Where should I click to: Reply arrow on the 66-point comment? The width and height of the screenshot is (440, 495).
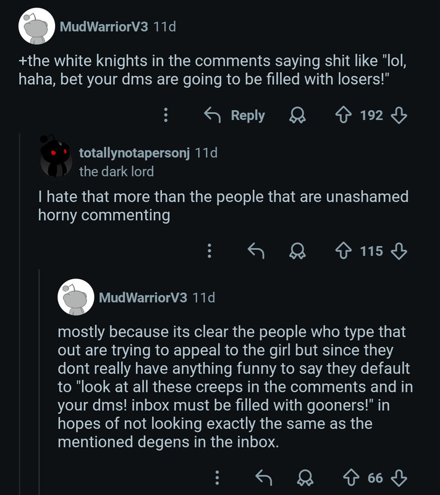[x=264, y=478]
